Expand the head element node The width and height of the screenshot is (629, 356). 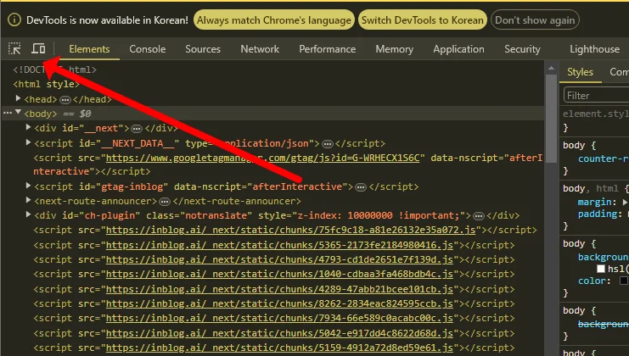(18, 99)
